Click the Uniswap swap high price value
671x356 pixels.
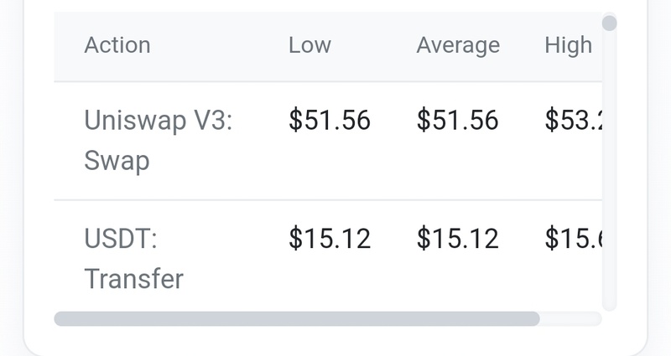[x=573, y=120]
